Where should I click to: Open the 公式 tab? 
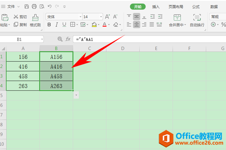point(196,7)
